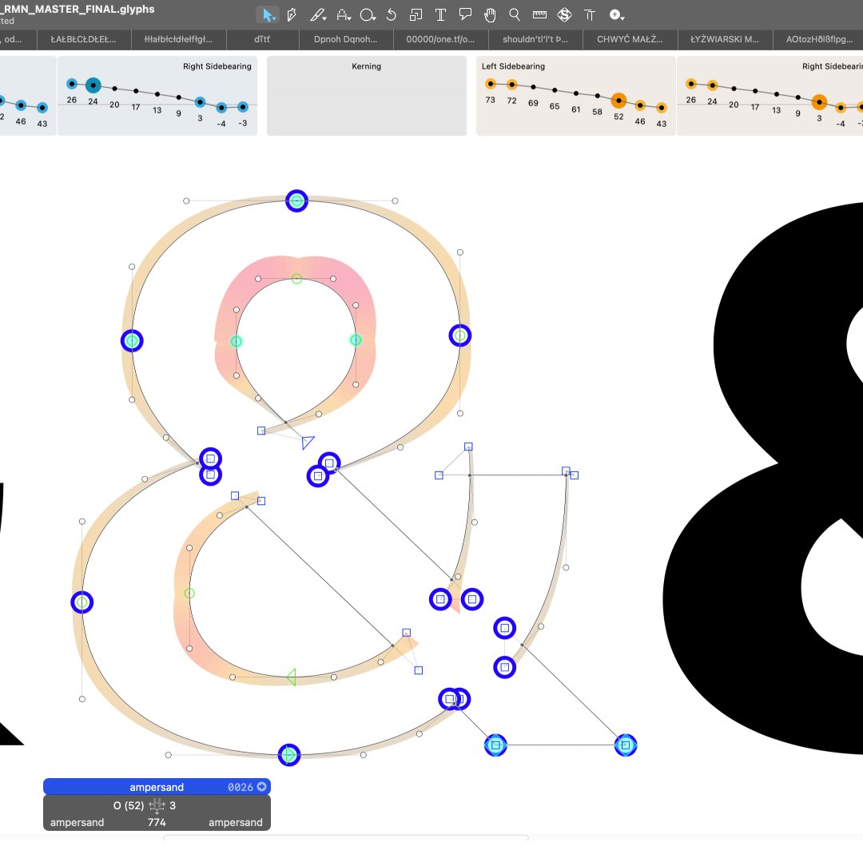Click the arrow button next to Unicode 0026

(262, 787)
